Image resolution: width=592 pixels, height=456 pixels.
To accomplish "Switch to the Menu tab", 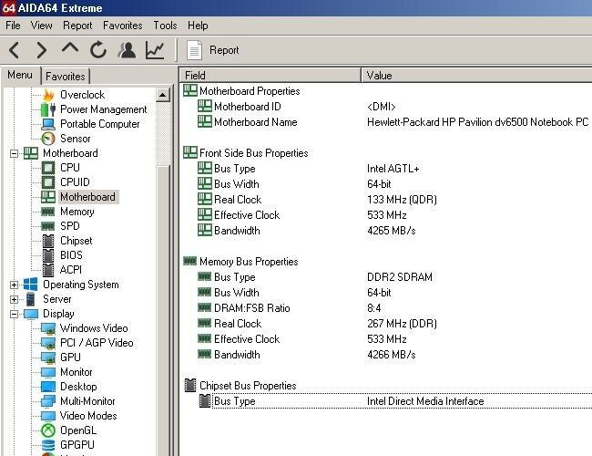I will pyautogui.click(x=20, y=75).
